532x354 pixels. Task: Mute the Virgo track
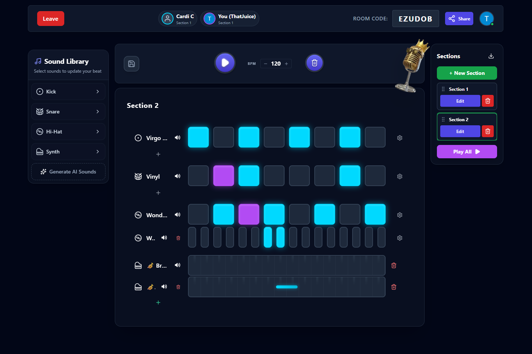point(177,137)
